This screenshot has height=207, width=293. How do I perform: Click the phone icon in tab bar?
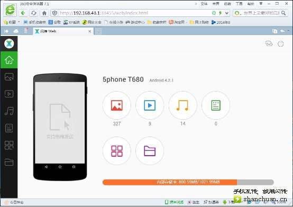[26, 31]
